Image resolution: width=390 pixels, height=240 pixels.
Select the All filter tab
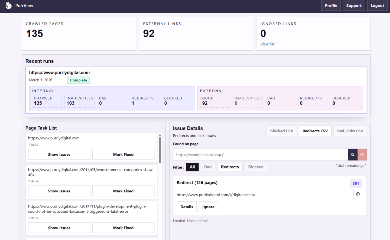[192, 167]
